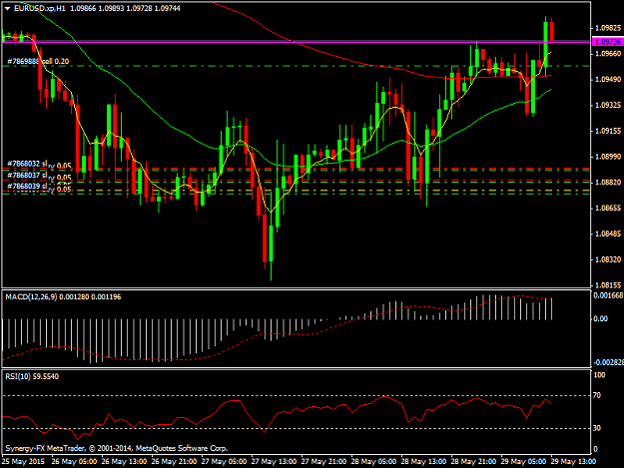This screenshot has height=468, width=624.
Task: Click the Synergy-FX MetaTrader copyright text
Action: click(x=116, y=448)
